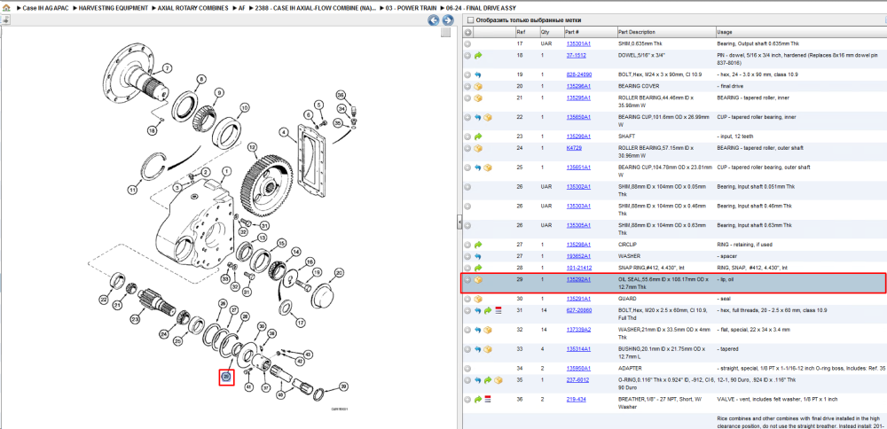Click package icon on BUSHING row 33

488,348
